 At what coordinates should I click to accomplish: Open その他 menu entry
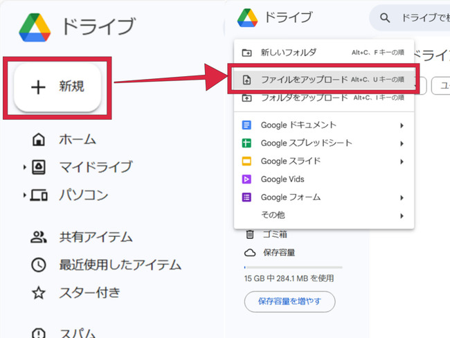(x=324, y=215)
